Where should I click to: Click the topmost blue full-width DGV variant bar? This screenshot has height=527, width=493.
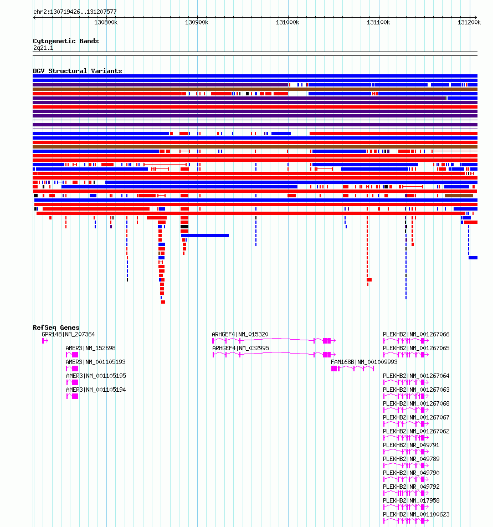pyautogui.click(x=255, y=76)
